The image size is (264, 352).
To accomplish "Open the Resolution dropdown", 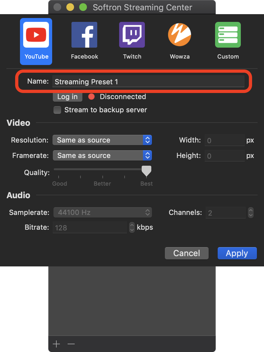I will pos(102,140).
